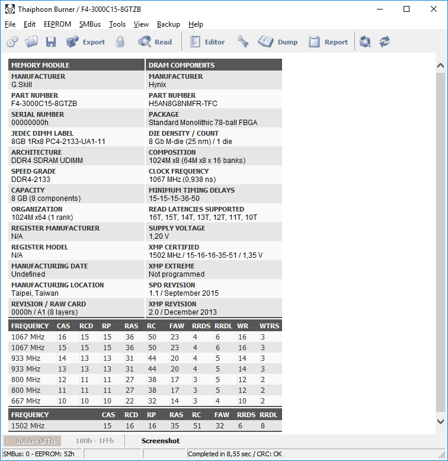Maximize the Thaiphoon Burner window
Screen dimensions: 448x461
[x=407, y=9]
